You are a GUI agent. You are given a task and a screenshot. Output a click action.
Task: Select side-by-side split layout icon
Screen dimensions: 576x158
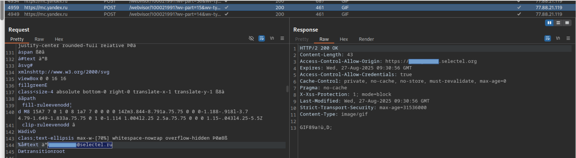pos(550,23)
